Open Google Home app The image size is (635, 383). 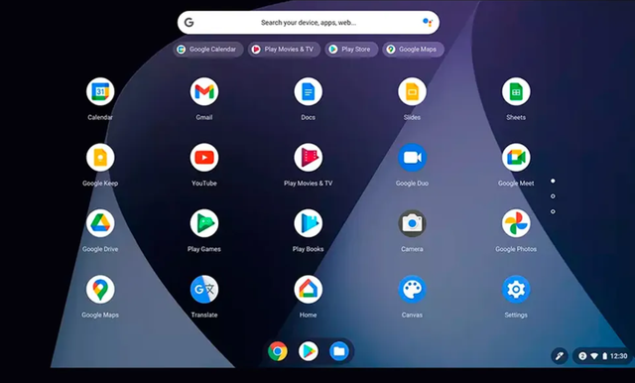point(309,290)
